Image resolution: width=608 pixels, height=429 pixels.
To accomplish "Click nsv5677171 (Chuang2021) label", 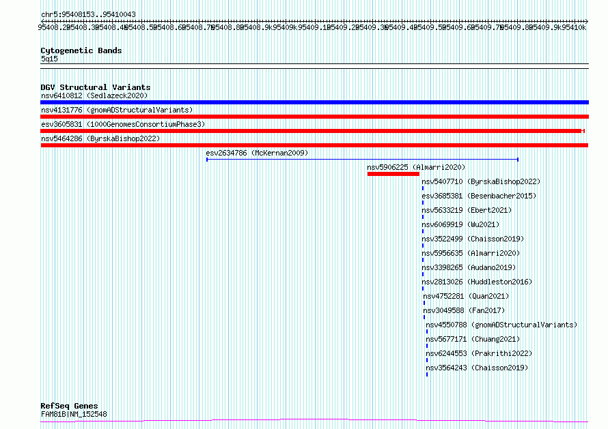I will [473, 339].
